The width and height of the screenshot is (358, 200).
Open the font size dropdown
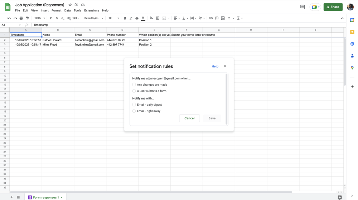pyautogui.click(x=114, y=18)
